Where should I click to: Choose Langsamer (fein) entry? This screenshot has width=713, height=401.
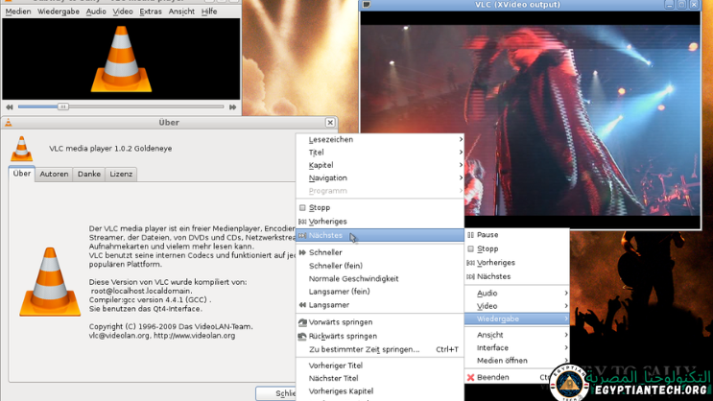point(380,292)
